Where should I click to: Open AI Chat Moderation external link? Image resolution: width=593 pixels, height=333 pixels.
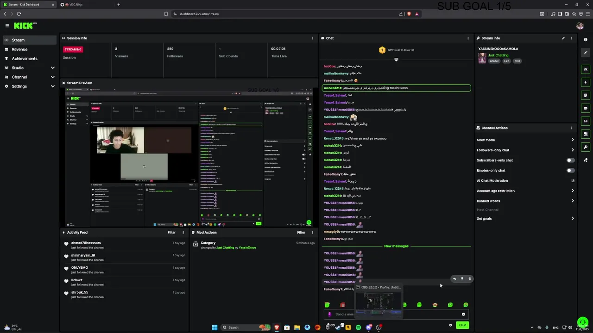coord(573,181)
